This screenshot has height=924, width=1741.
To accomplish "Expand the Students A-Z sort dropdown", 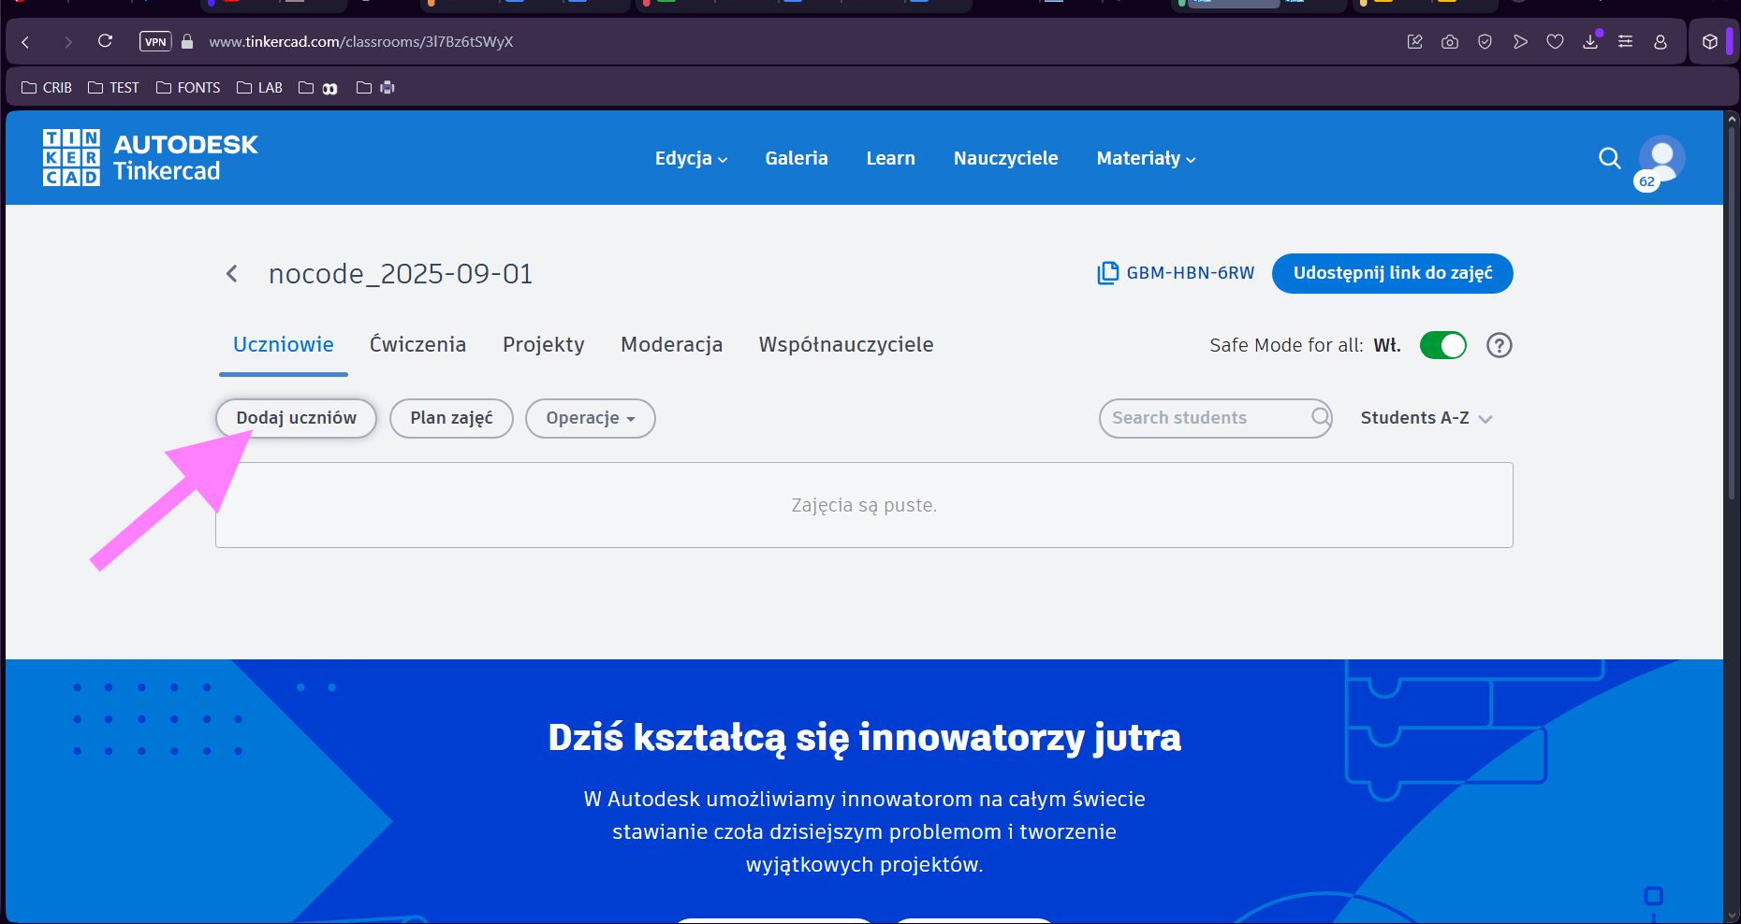I will 1426,418.
